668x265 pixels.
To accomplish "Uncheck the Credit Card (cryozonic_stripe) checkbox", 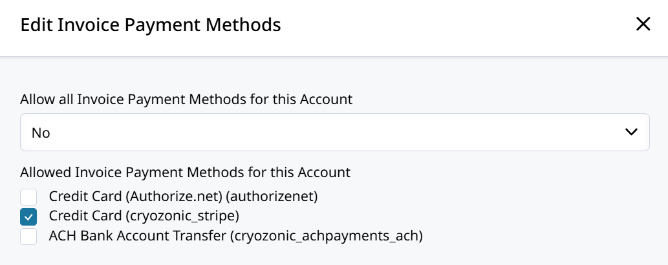I will (28, 216).
